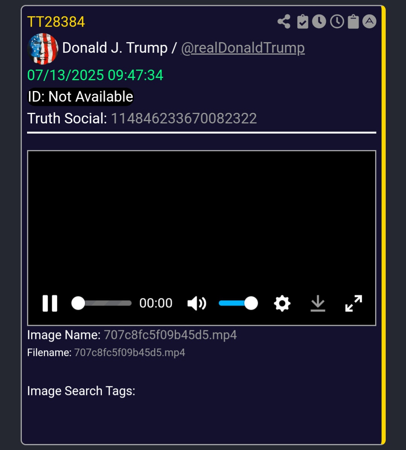Mute the video using speaker icon
The width and height of the screenshot is (406, 450).
(196, 303)
